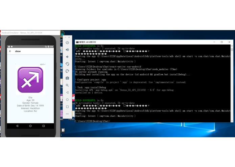This screenshot has width=235, height=167.
Task: Rotate the emulator right
Action: coord(67,71)
